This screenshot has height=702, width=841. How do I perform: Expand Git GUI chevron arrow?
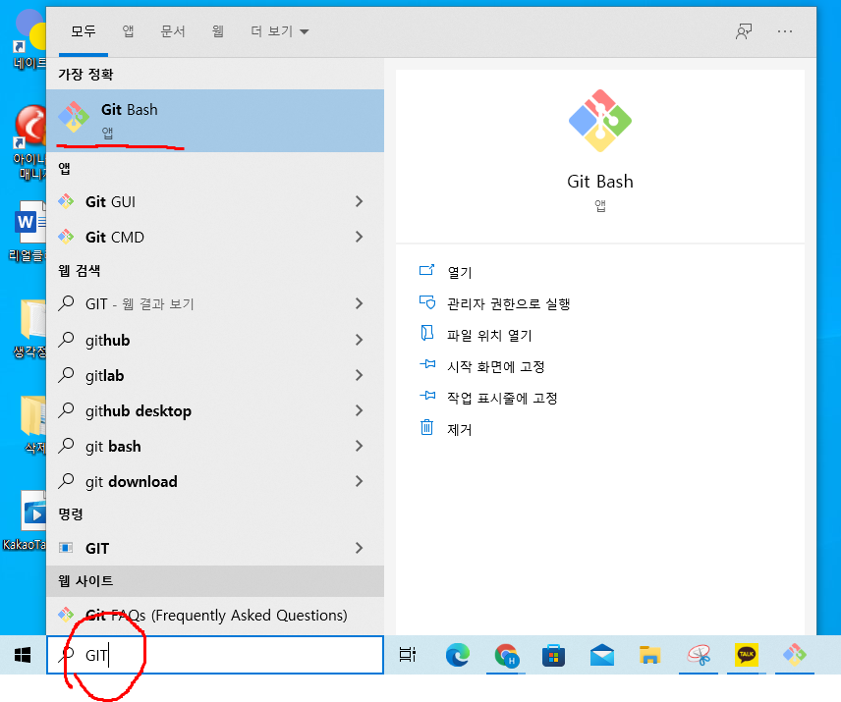tap(360, 201)
